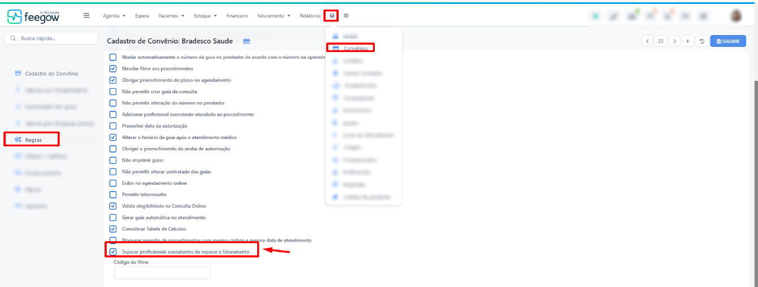Uncheck Considerar Tabela de Cálculos
Screen dimensions: 758x287
113,229
